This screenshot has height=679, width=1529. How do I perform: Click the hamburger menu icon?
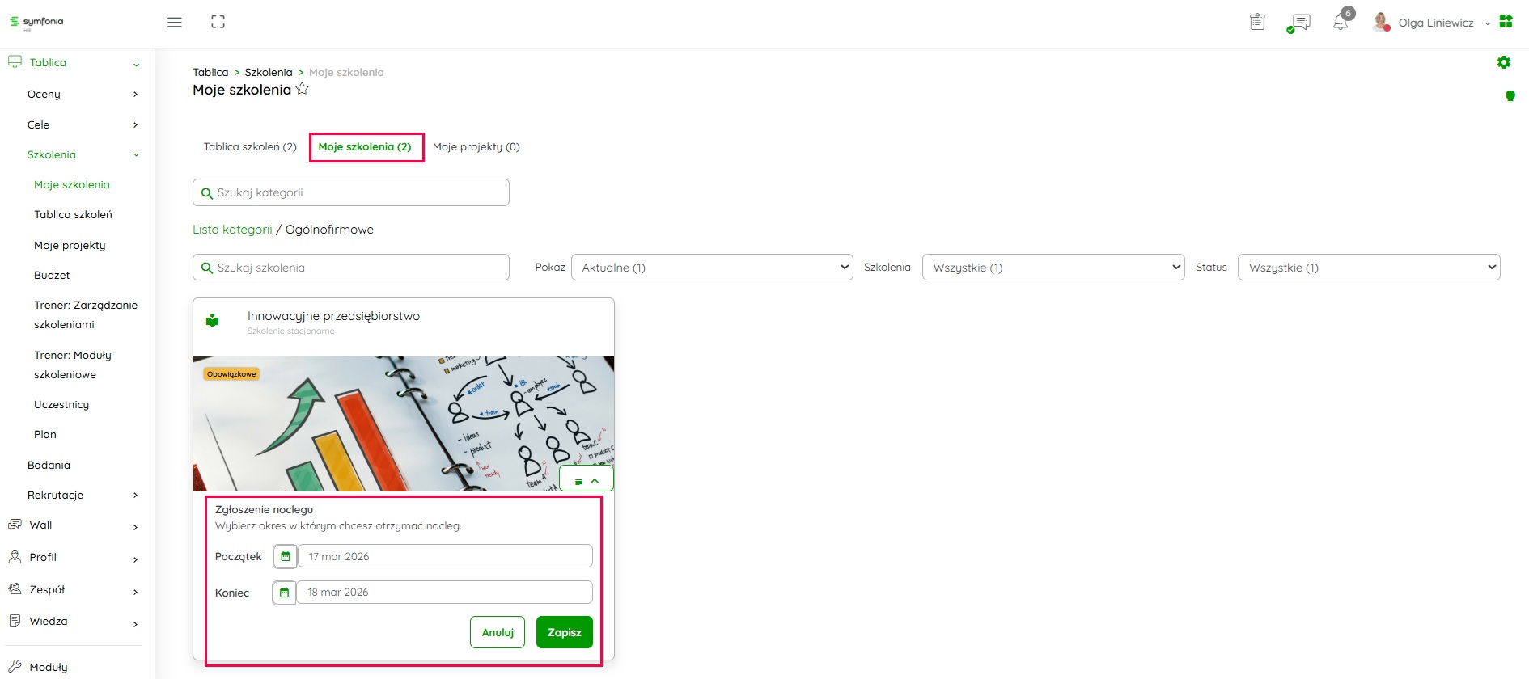click(x=174, y=23)
